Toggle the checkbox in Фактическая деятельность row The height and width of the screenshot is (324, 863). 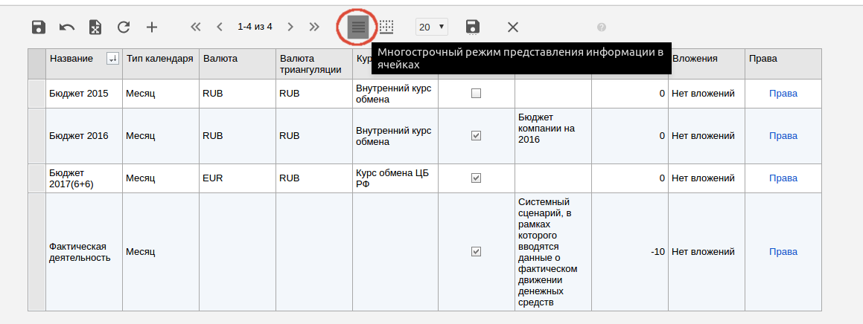click(x=477, y=251)
